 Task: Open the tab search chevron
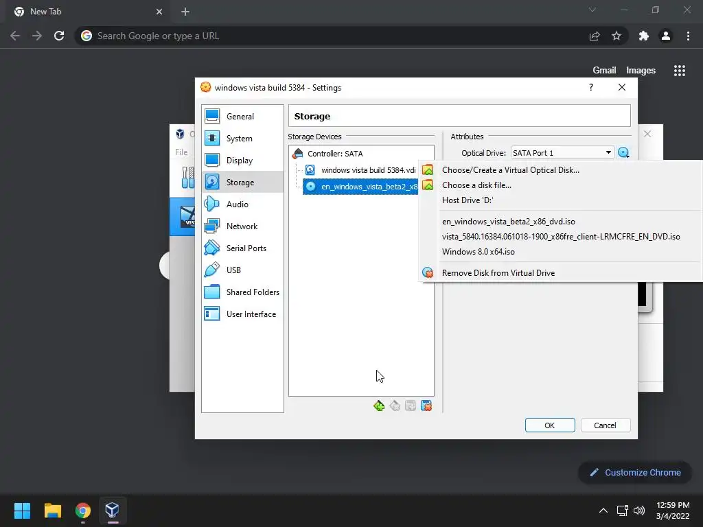point(592,10)
